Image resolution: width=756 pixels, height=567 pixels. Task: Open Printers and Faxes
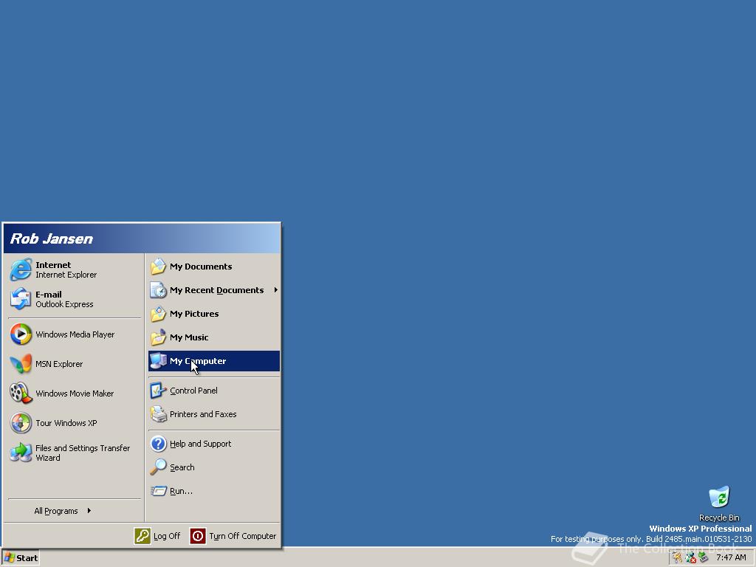pos(213,414)
